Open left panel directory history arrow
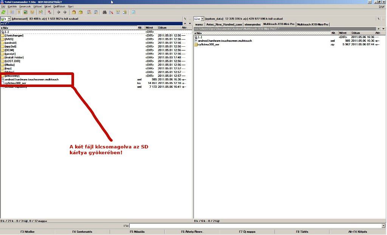This screenshot has height=235, width=387. (x=190, y=24)
